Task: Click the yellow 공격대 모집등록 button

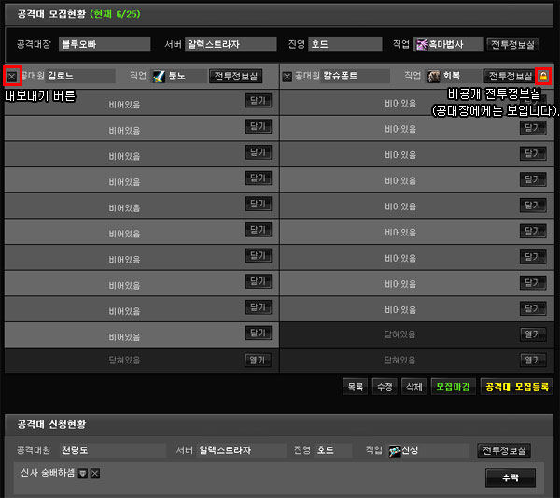Action: pyautogui.click(x=516, y=385)
